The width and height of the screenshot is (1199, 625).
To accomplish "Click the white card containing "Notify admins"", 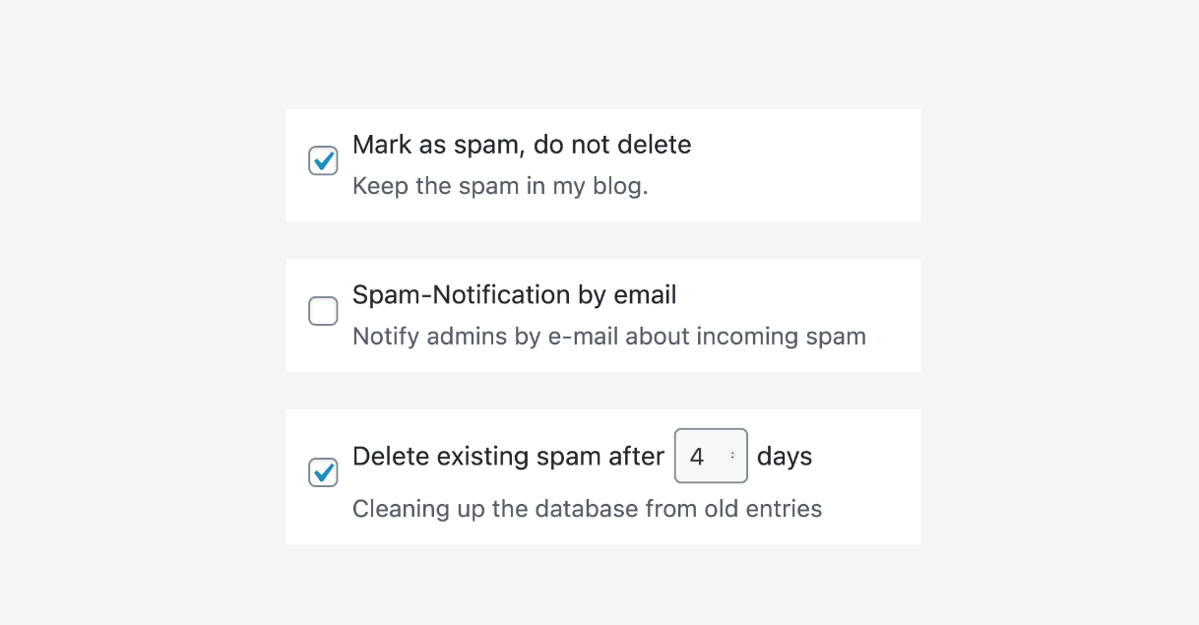I will pyautogui.click(x=891, y=295).
